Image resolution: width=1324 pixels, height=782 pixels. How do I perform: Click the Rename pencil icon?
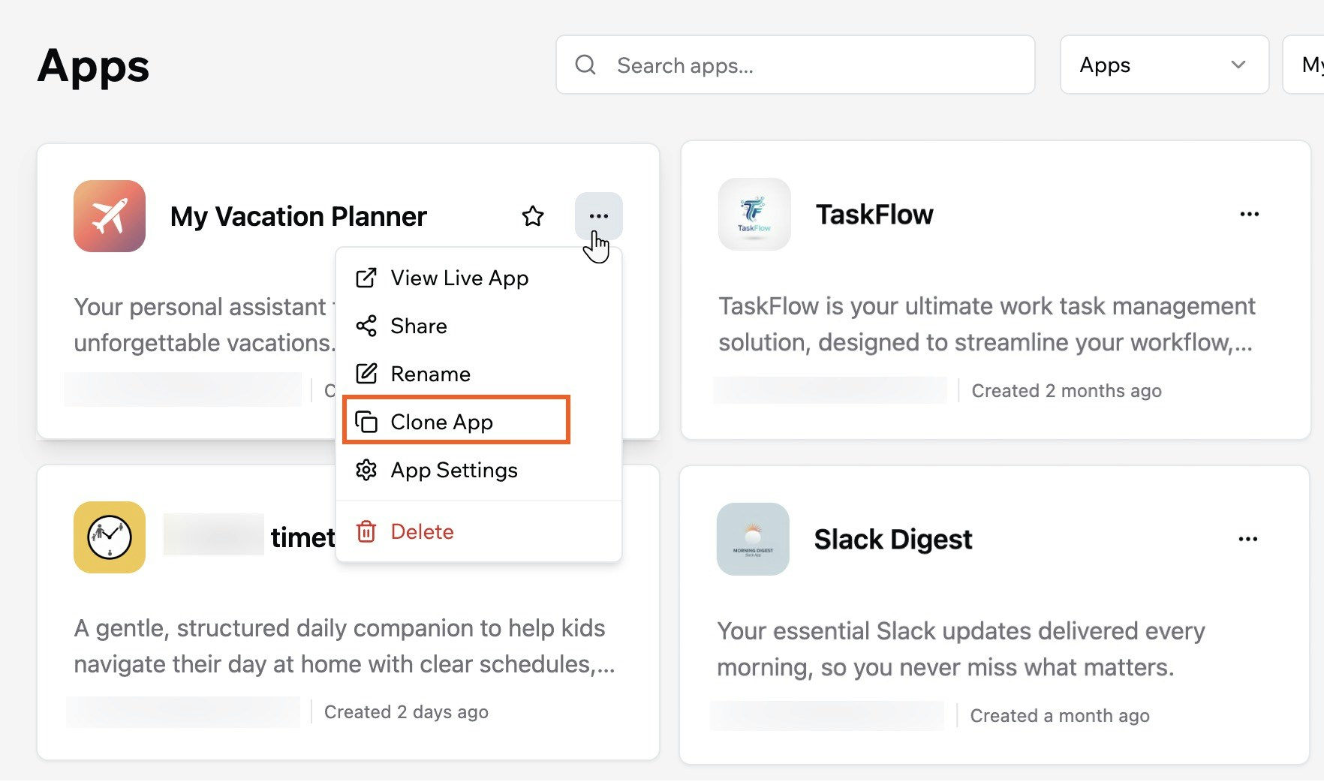366,374
